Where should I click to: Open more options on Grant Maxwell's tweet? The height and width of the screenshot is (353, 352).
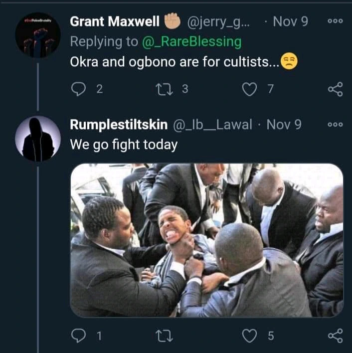(335, 22)
